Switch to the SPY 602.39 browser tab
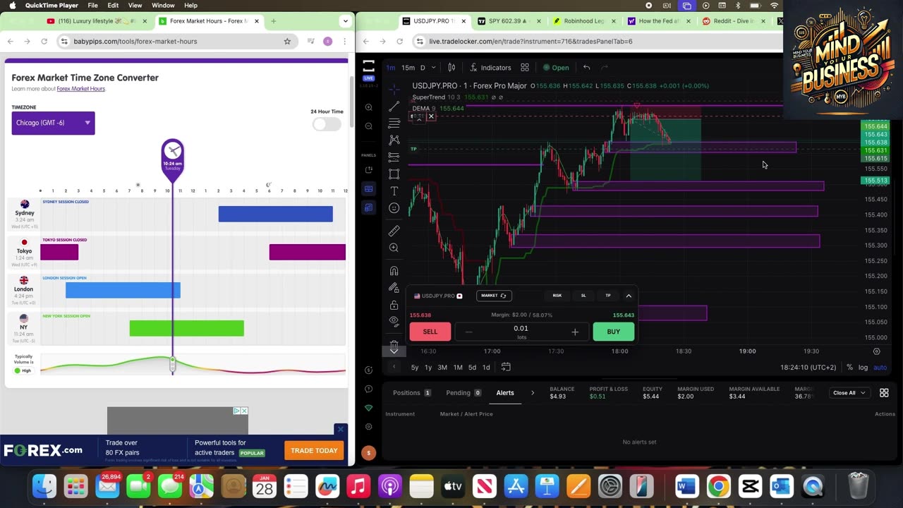 (508, 21)
